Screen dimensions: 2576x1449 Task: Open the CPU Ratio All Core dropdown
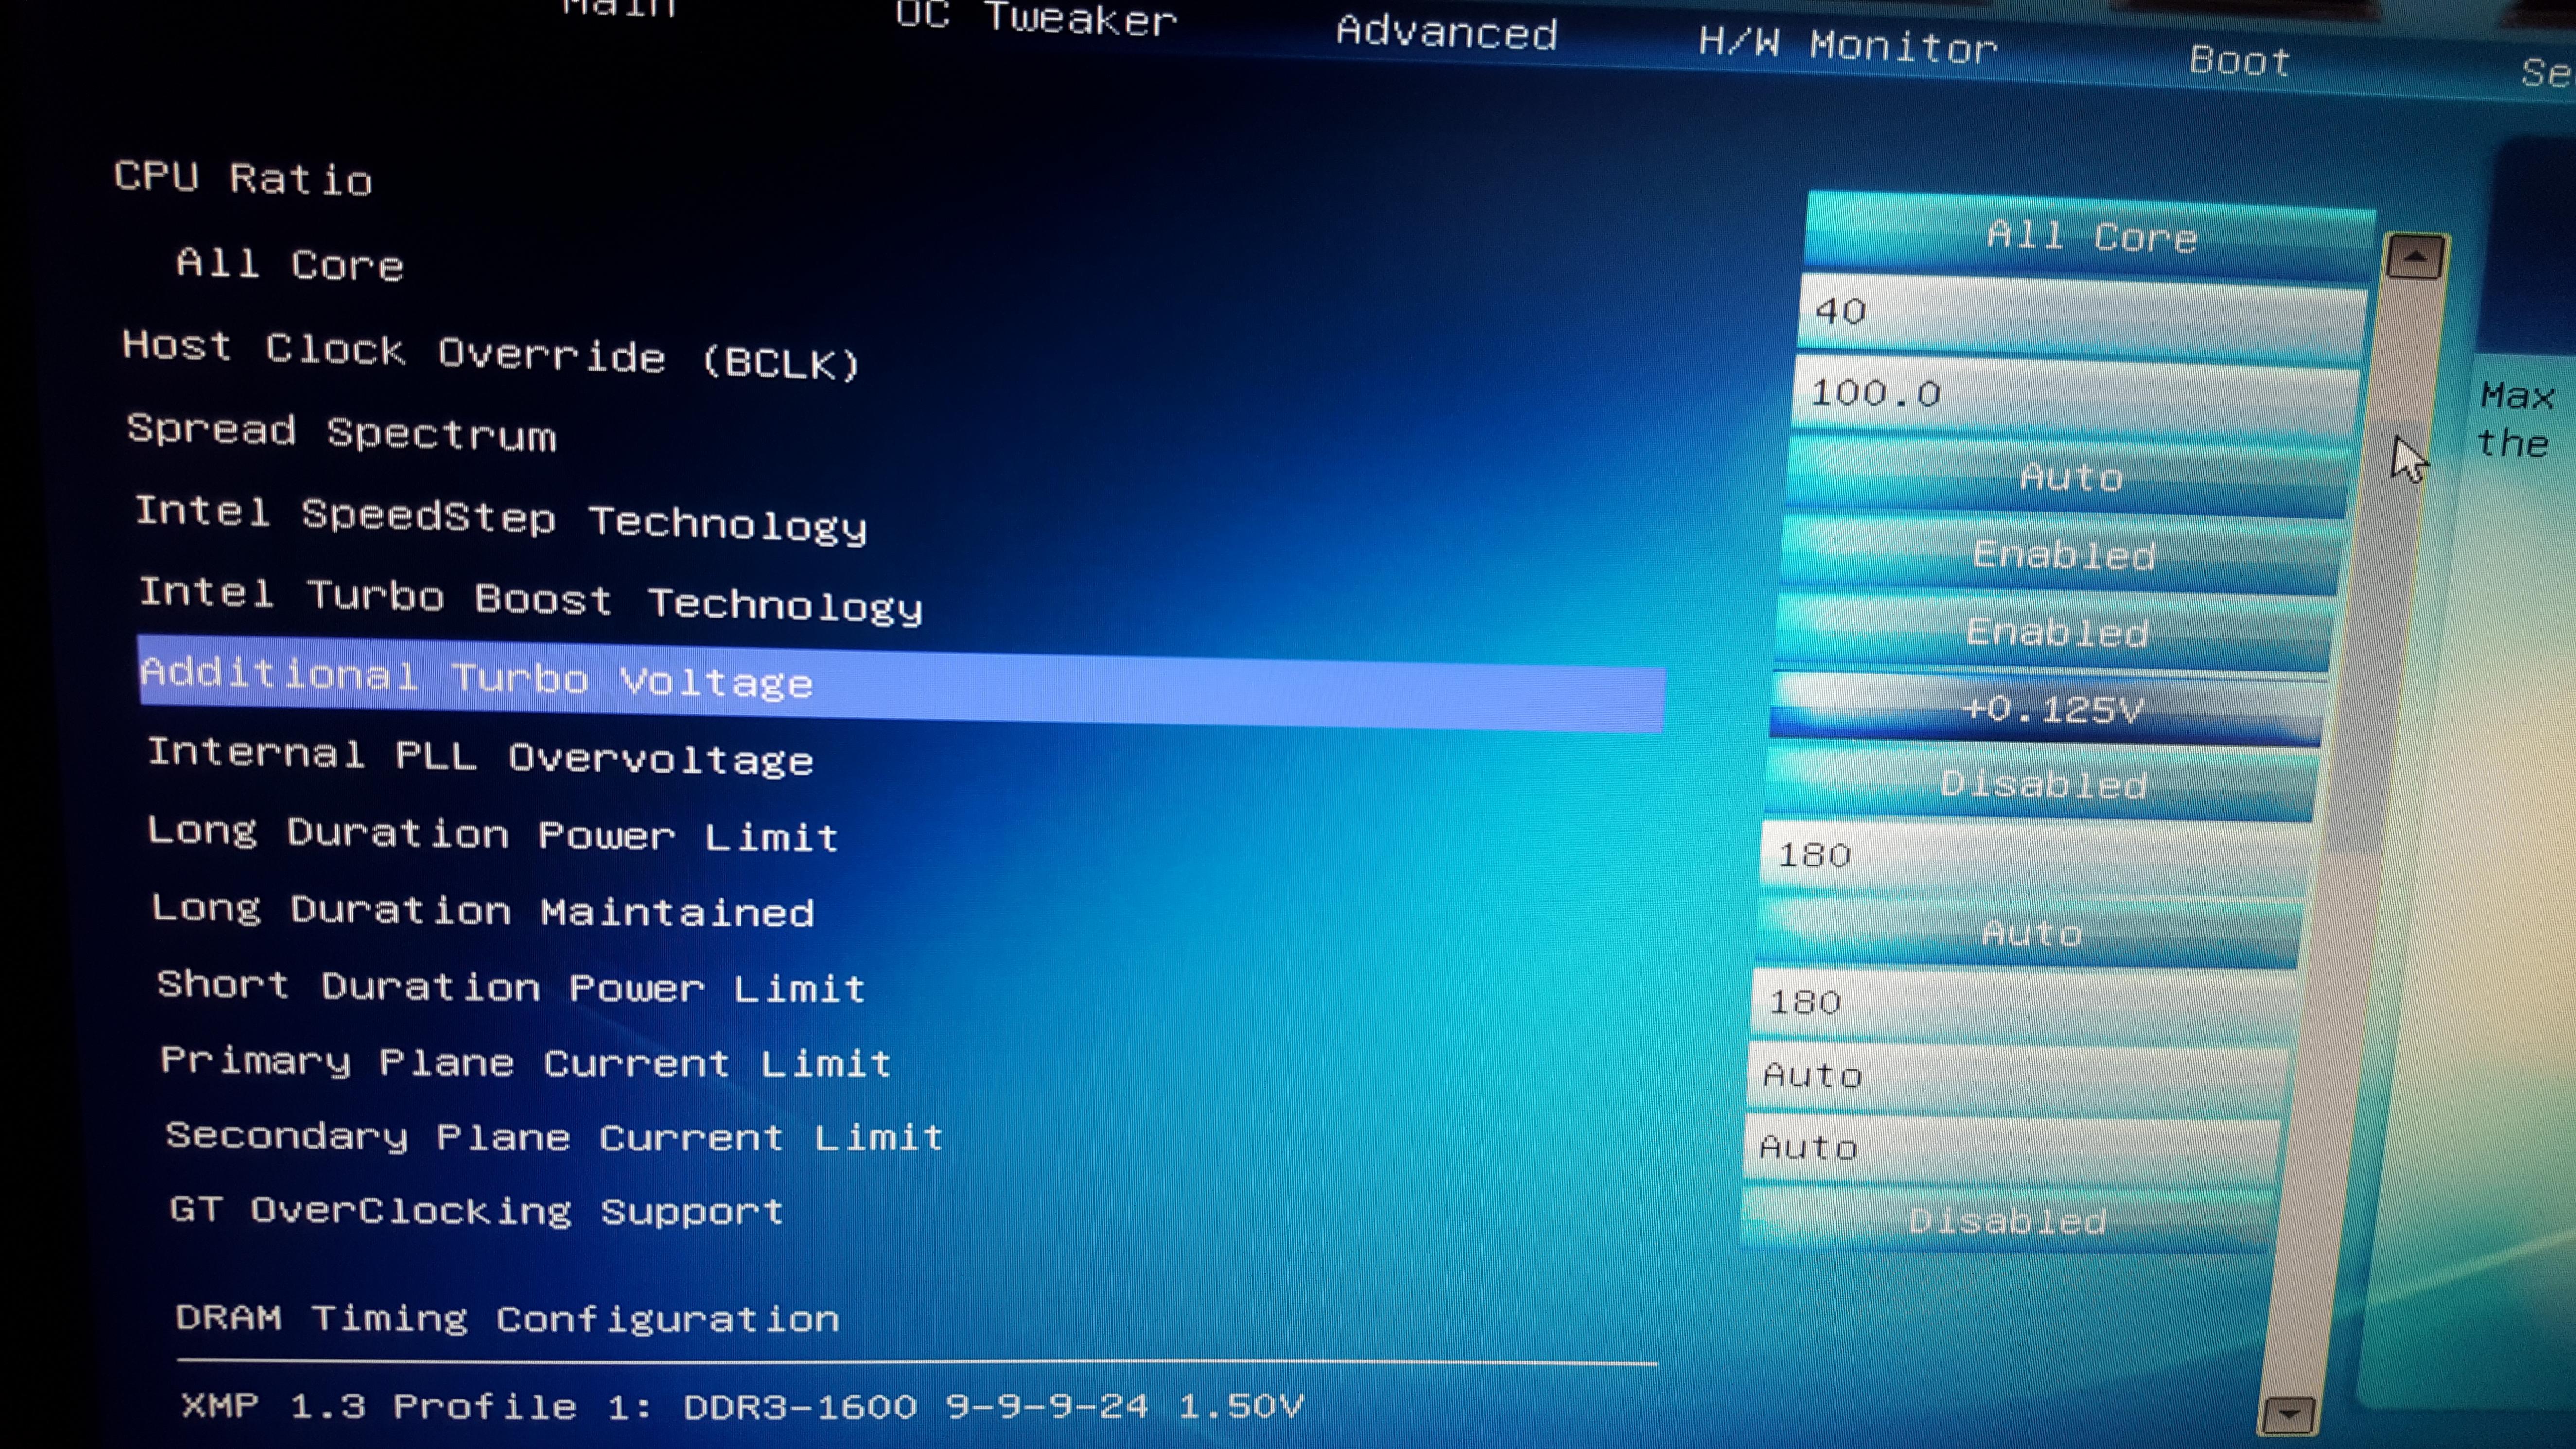(x=2090, y=237)
